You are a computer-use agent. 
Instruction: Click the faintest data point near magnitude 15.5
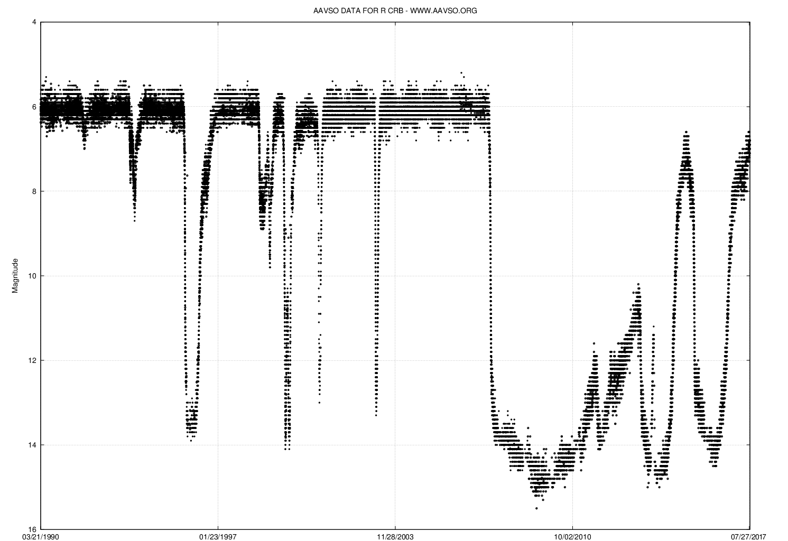[536, 508]
